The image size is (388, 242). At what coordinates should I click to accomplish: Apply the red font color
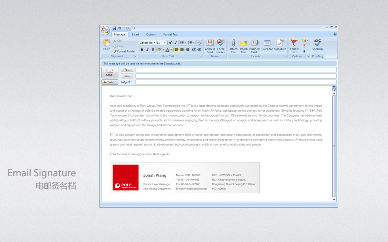[x=167, y=50]
